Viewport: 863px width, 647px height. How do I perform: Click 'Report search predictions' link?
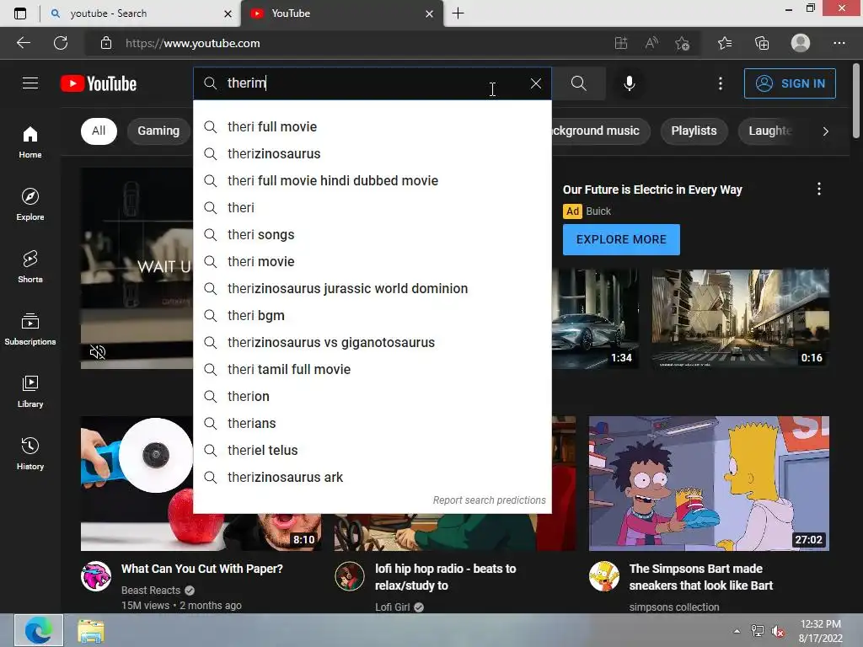click(490, 500)
